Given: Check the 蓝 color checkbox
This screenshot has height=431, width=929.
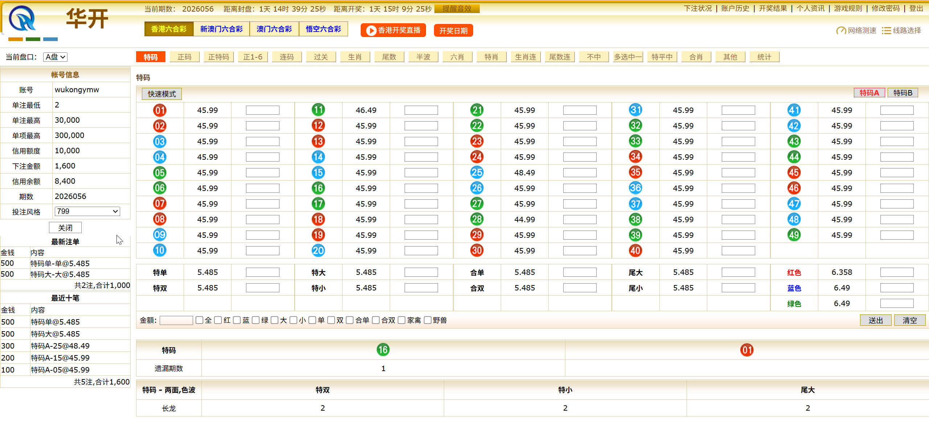Looking at the screenshot, I should [237, 320].
